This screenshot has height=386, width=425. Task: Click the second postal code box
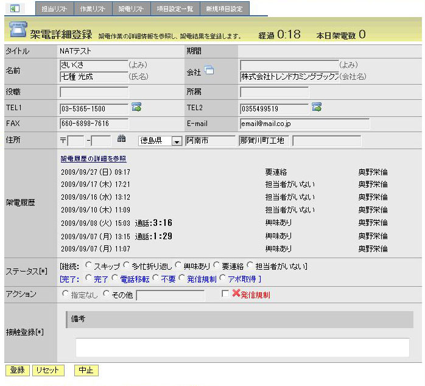(x=101, y=141)
